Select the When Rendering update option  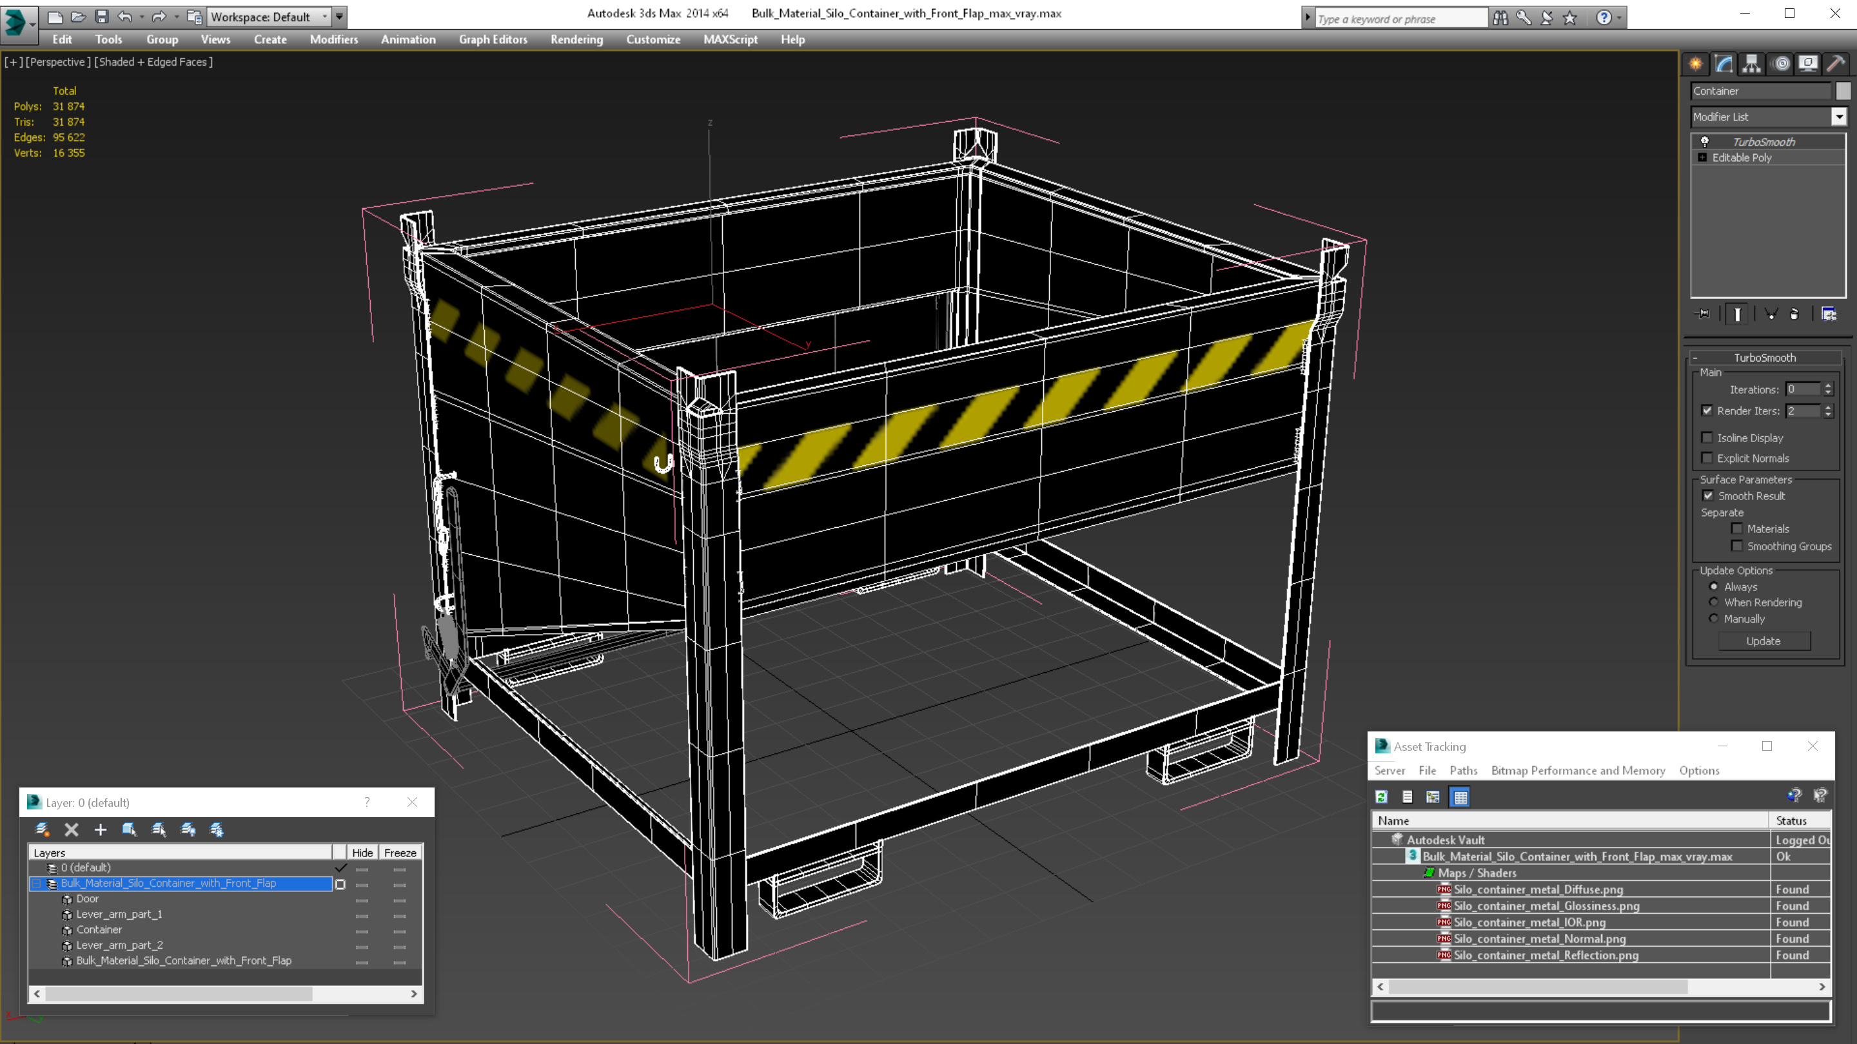[x=1714, y=603]
